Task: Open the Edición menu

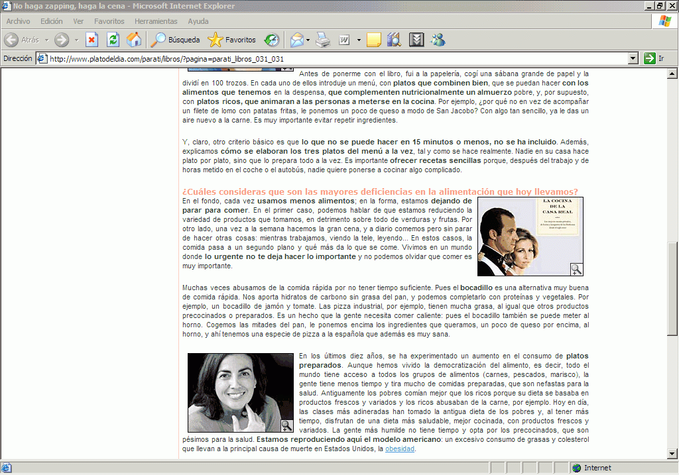Action: pyautogui.click(x=52, y=21)
